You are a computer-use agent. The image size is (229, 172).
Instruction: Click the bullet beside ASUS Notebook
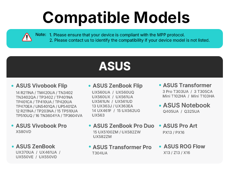[160, 105]
